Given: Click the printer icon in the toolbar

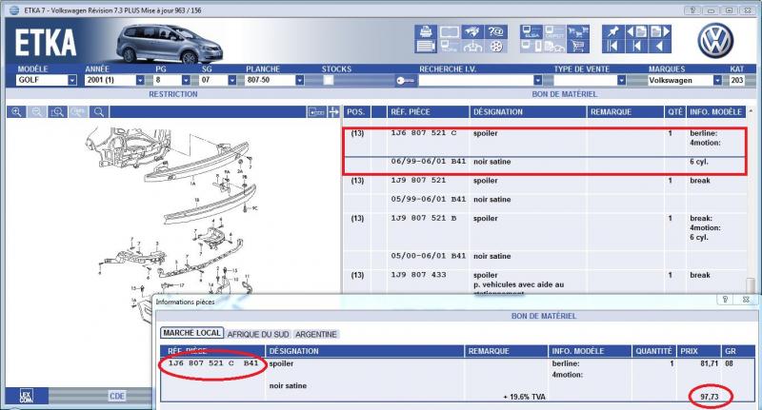Looking at the screenshot, I should 426,31.
